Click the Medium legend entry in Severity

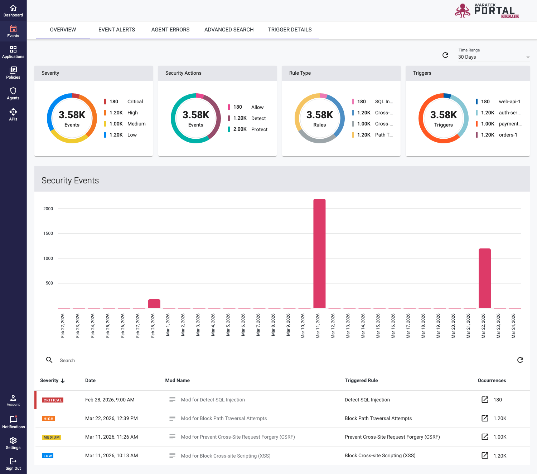(x=125, y=124)
